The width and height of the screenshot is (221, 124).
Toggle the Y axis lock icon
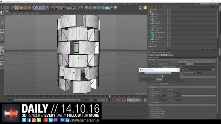(39, 8)
